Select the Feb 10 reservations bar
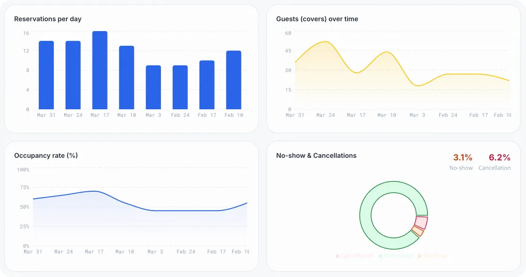This screenshot has height=277, width=526. point(234,80)
